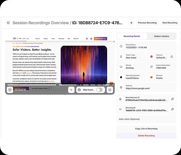Click the skip-forward icon beside Skip Inactivity
This screenshot has width=181, height=155.
[x=79, y=90]
